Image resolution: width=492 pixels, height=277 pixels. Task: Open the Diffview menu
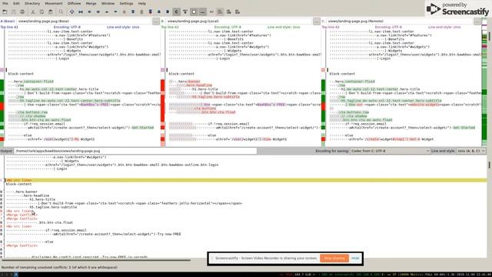point(75,3)
